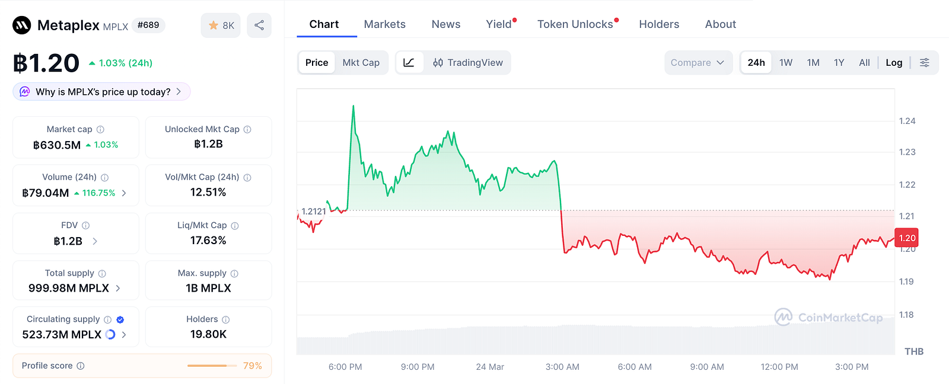Click the 1.03% (24h) price change
This screenshot has height=384, width=949.
click(x=120, y=63)
